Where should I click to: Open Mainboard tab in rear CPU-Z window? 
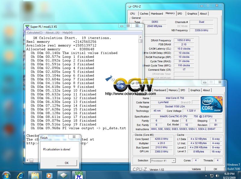click(157, 14)
